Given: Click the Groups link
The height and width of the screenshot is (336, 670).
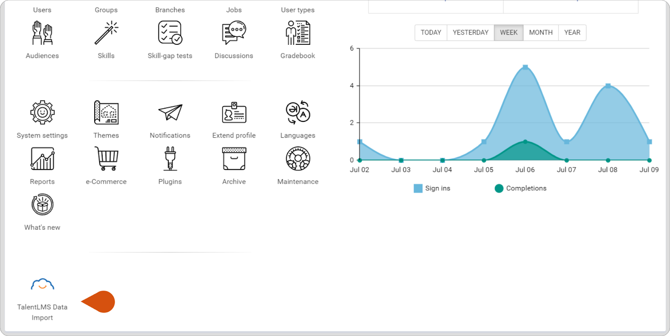Looking at the screenshot, I should (x=106, y=10).
